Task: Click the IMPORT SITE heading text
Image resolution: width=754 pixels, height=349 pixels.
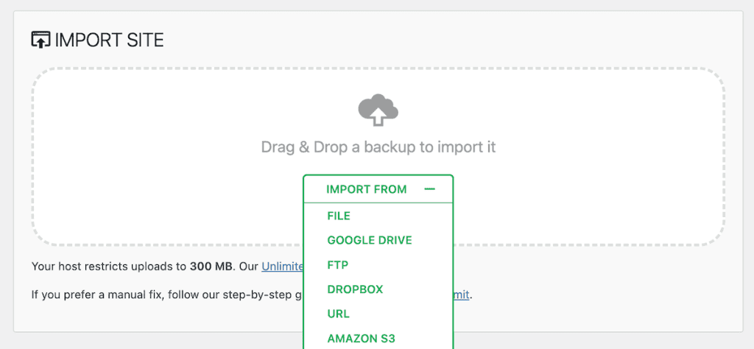Action: tap(109, 40)
